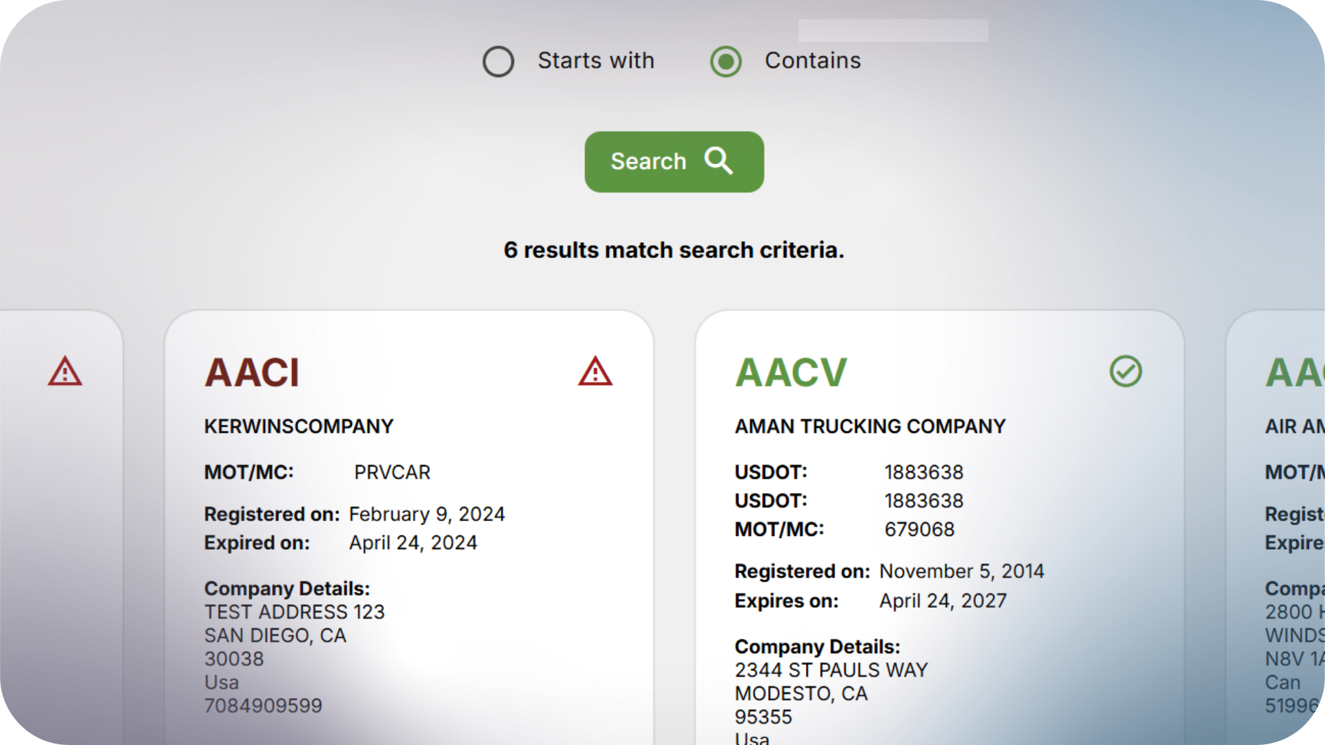This screenshot has height=745, width=1325.
Task: Click the 6 results match search criteria text
Action: click(674, 250)
